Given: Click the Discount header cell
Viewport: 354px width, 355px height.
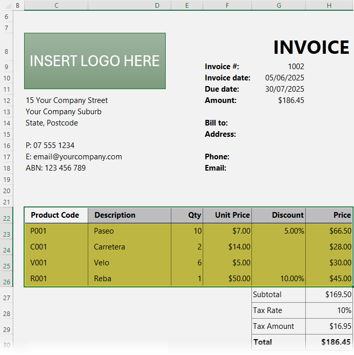Looking at the screenshot, I should (x=279, y=215).
